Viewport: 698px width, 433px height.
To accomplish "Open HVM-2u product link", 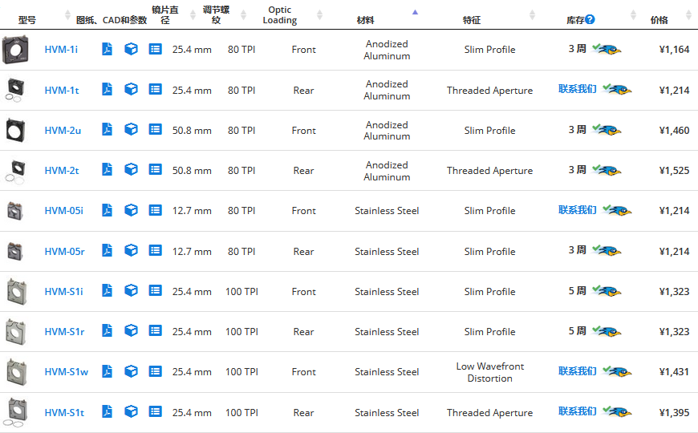I will point(63,131).
